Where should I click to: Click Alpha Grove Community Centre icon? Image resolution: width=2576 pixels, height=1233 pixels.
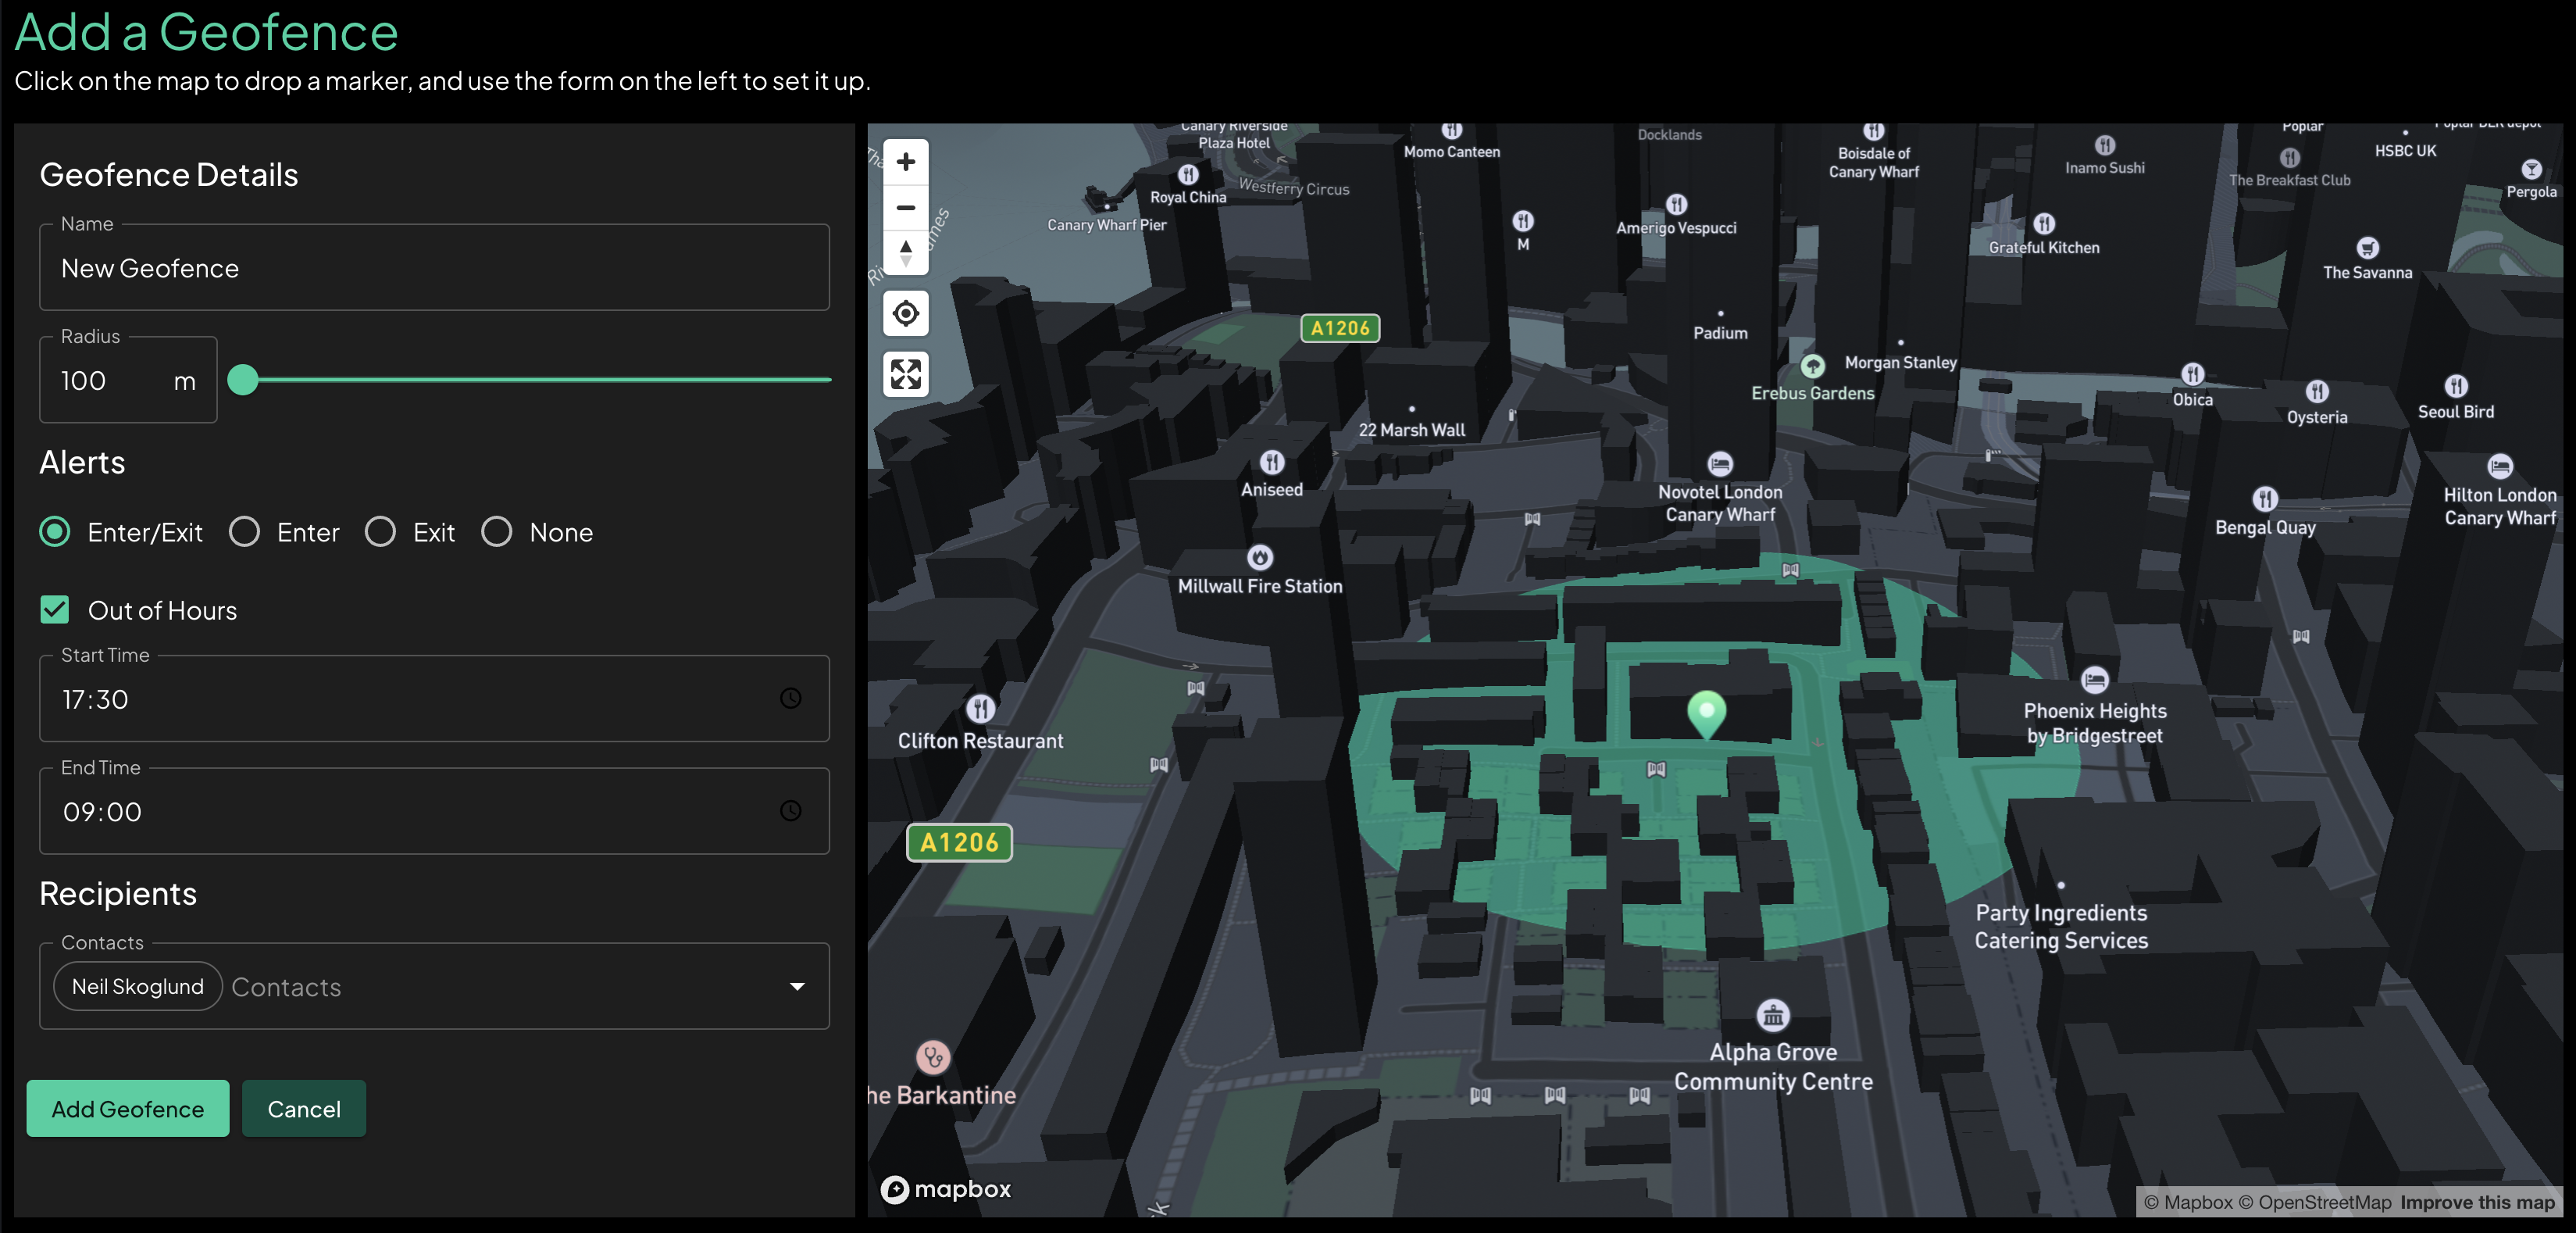[1773, 1016]
